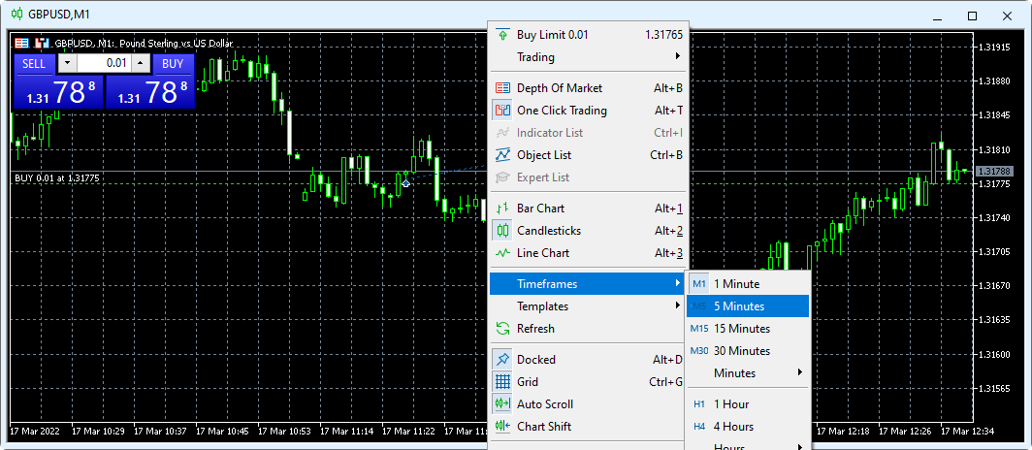Select 5 Minutes timeframe
This screenshot has height=450, width=1032.
point(748,306)
